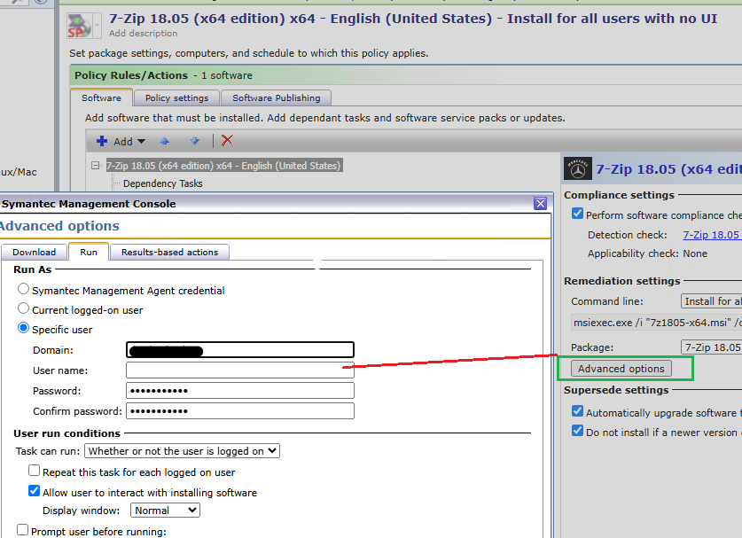This screenshot has width=742, height=538.
Task: Uncheck Allow user to interact with installing software
Action: [35, 492]
